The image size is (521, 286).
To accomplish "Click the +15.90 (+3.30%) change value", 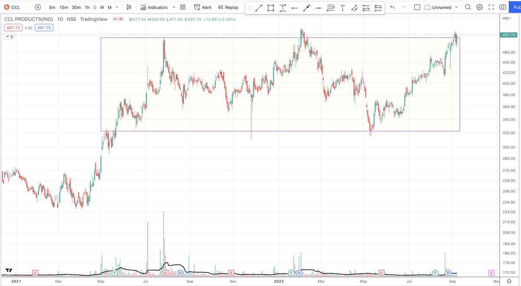I will click(x=219, y=19).
